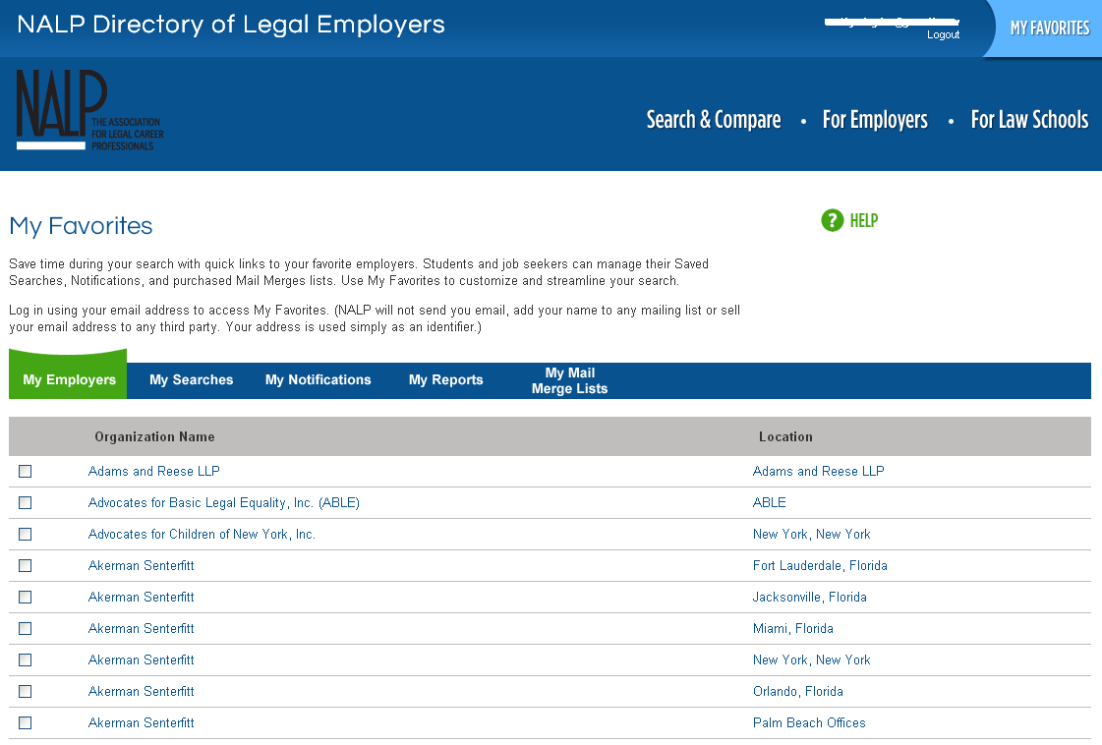Switch to My Searches tab
The height and width of the screenshot is (745, 1102).
click(x=191, y=379)
